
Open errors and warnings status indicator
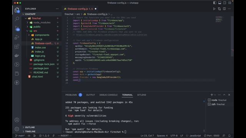44,136
